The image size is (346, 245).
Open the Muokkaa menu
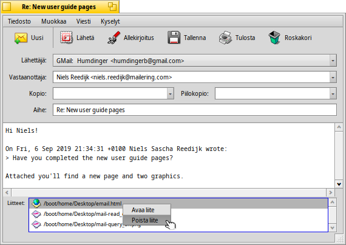tap(54, 21)
